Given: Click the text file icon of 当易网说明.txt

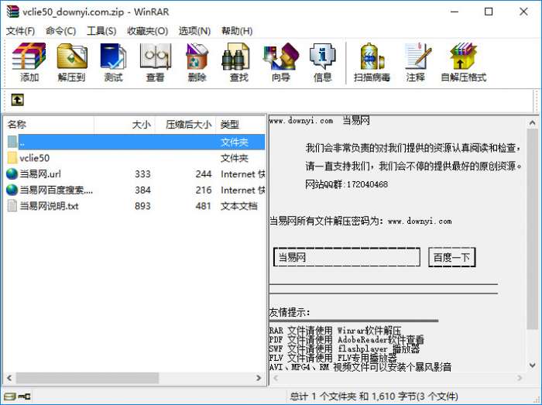Looking at the screenshot, I should (12, 206).
